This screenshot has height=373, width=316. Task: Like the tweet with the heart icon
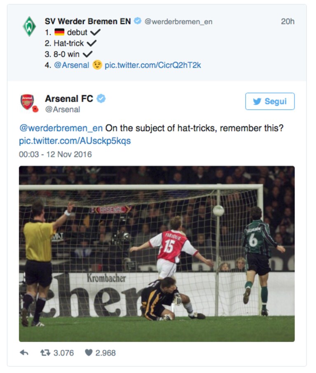[x=89, y=352]
